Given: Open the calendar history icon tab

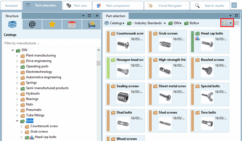Looking at the screenshot, I should (x=72, y=25).
